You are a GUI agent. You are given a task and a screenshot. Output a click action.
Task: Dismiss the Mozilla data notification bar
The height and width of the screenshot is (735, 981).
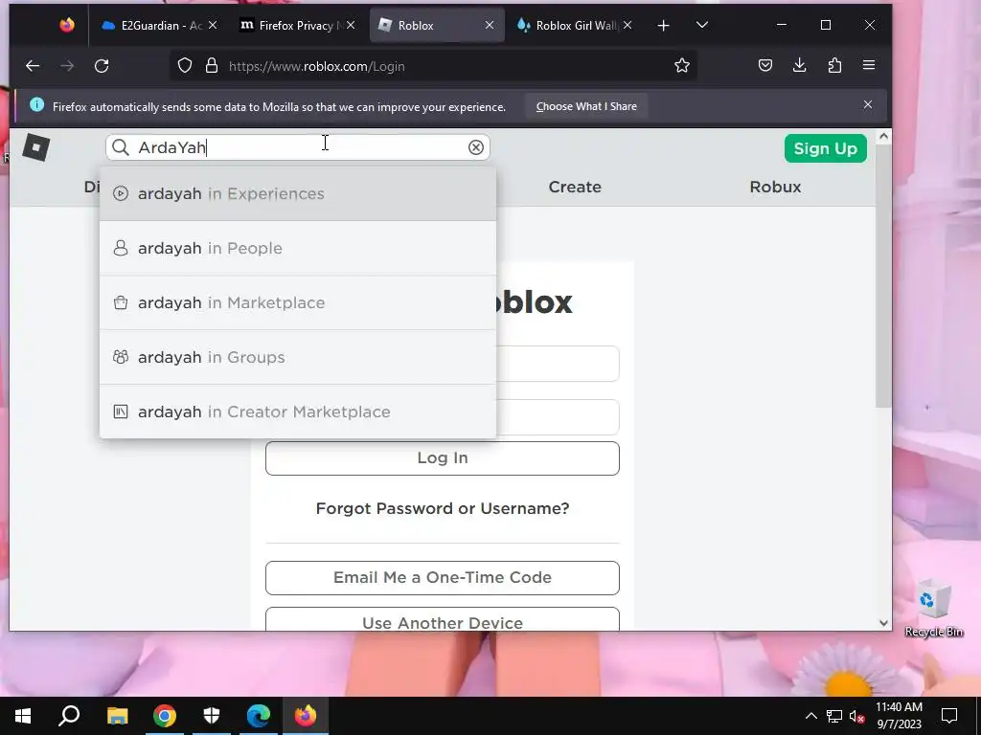868,104
